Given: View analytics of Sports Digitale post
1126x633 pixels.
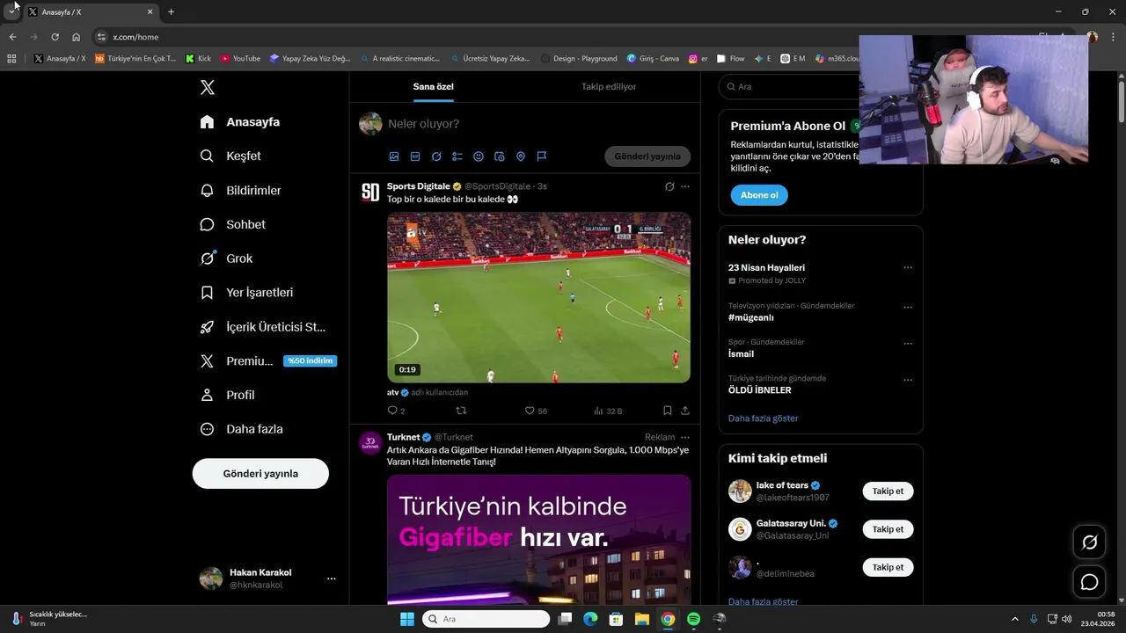Looking at the screenshot, I should 608,411.
